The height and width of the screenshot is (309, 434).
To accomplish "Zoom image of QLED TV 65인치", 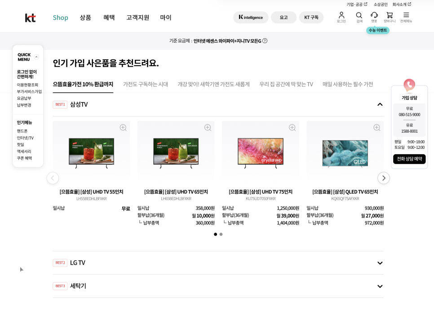I will pyautogui.click(x=376, y=127).
